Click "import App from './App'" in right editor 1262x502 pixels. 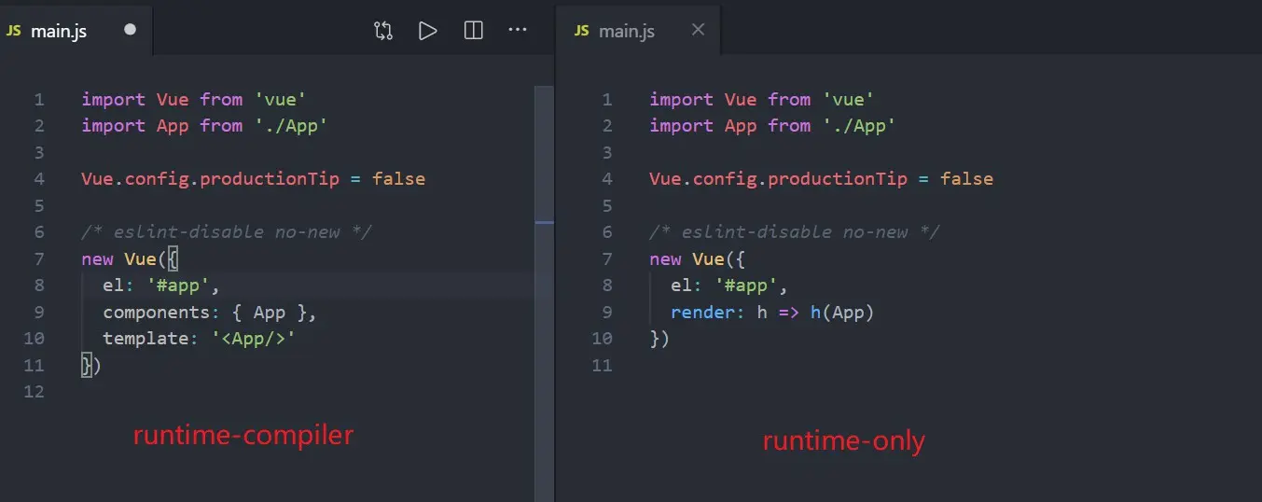pos(772,126)
